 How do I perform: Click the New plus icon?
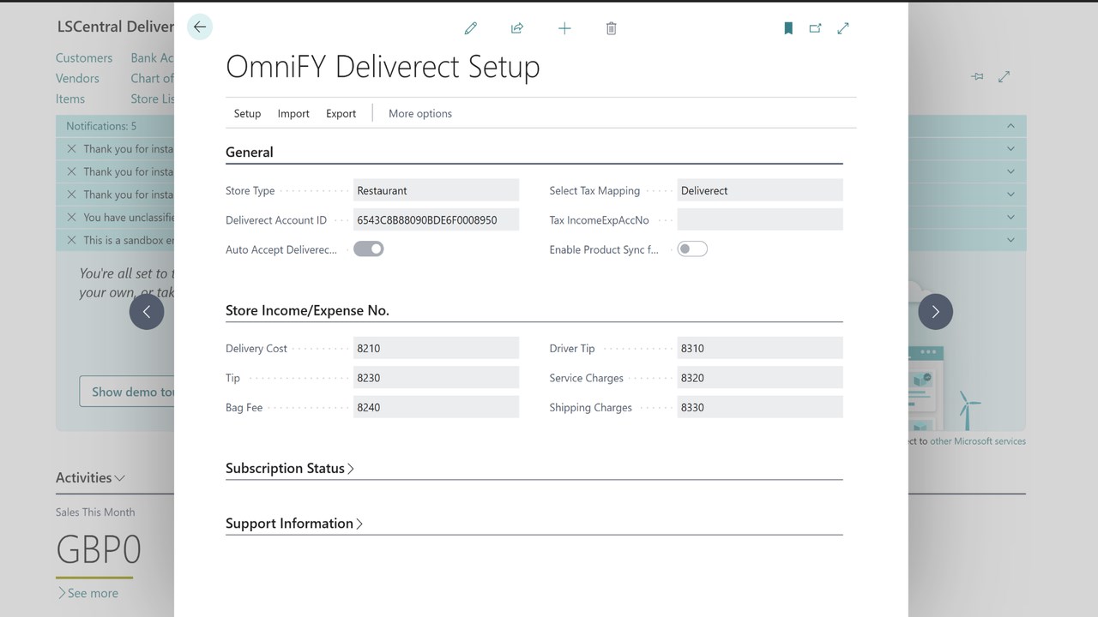[x=564, y=28]
